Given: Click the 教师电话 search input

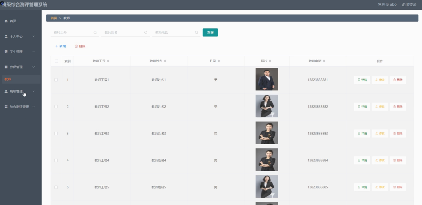Looking at the screenshot, I should pos(176,33).
